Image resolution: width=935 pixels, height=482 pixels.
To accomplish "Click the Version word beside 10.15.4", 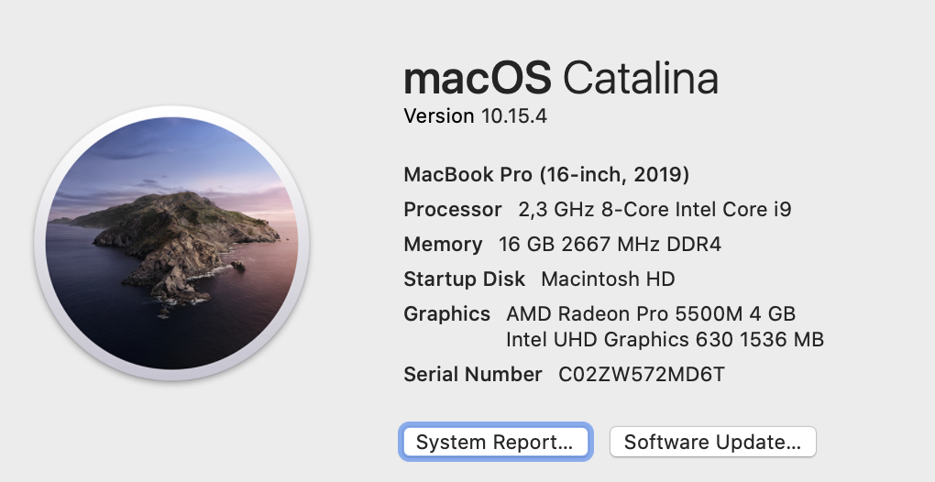I will point(439,115).
